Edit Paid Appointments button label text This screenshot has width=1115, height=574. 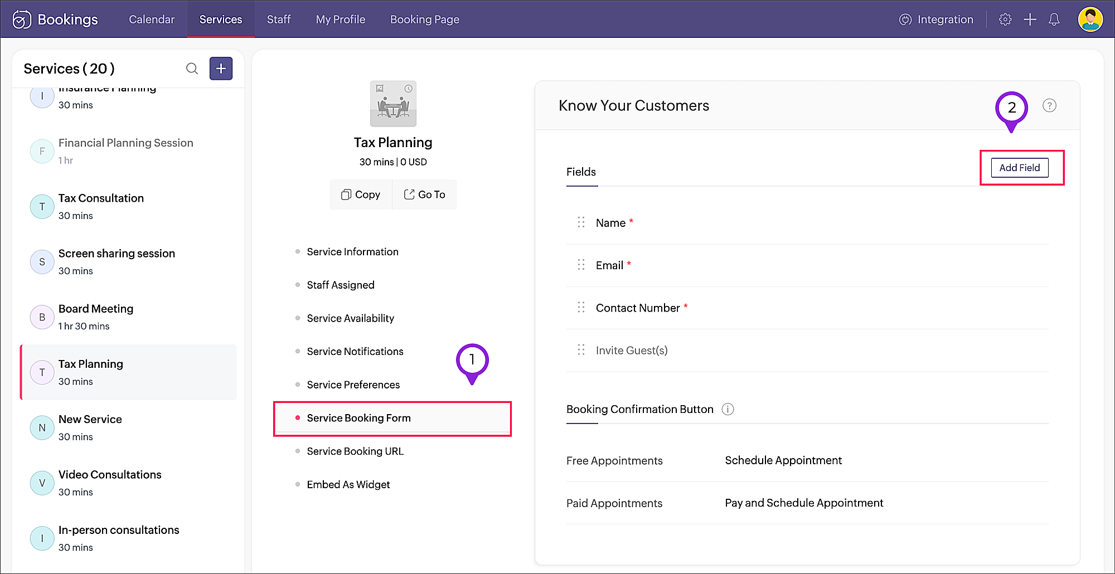[803, 503]
